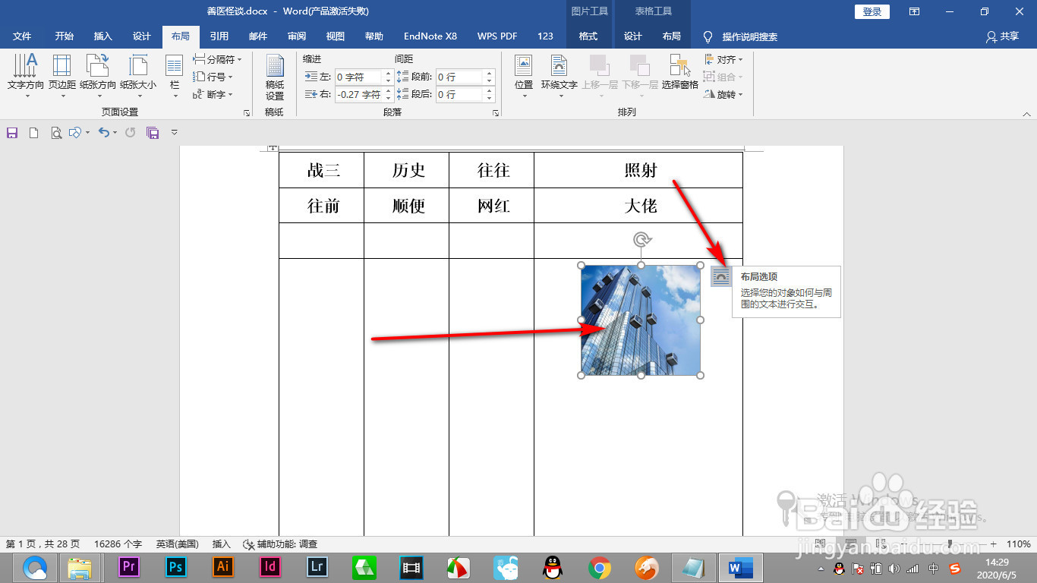Open the 文字方向 text direction menu
Image resolution: width=1037 pixels, height=583 pixels.
pos(25,76)
